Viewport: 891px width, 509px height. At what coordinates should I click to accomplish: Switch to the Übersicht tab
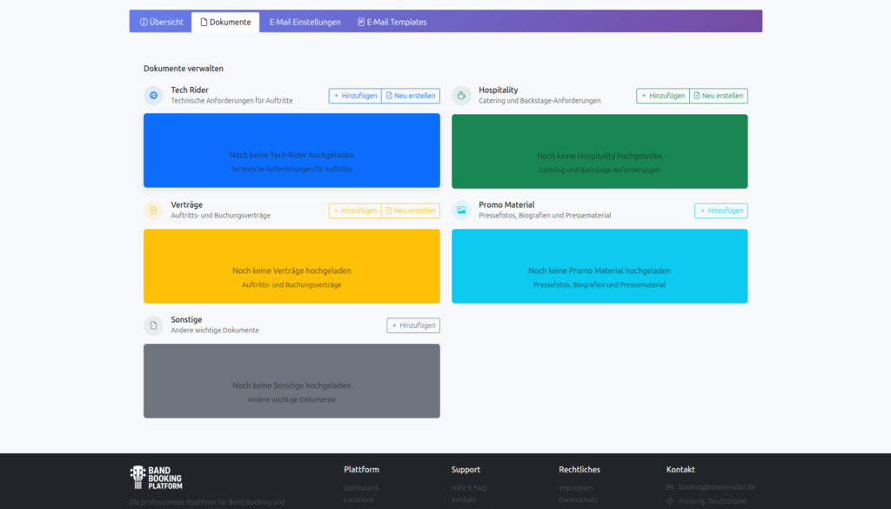click(x=161, y=22)
